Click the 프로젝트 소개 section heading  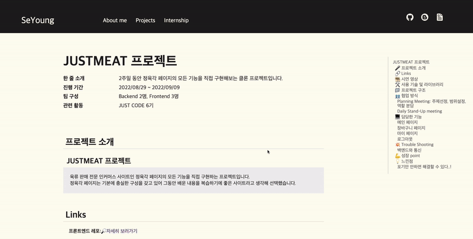tap(90, 141)
